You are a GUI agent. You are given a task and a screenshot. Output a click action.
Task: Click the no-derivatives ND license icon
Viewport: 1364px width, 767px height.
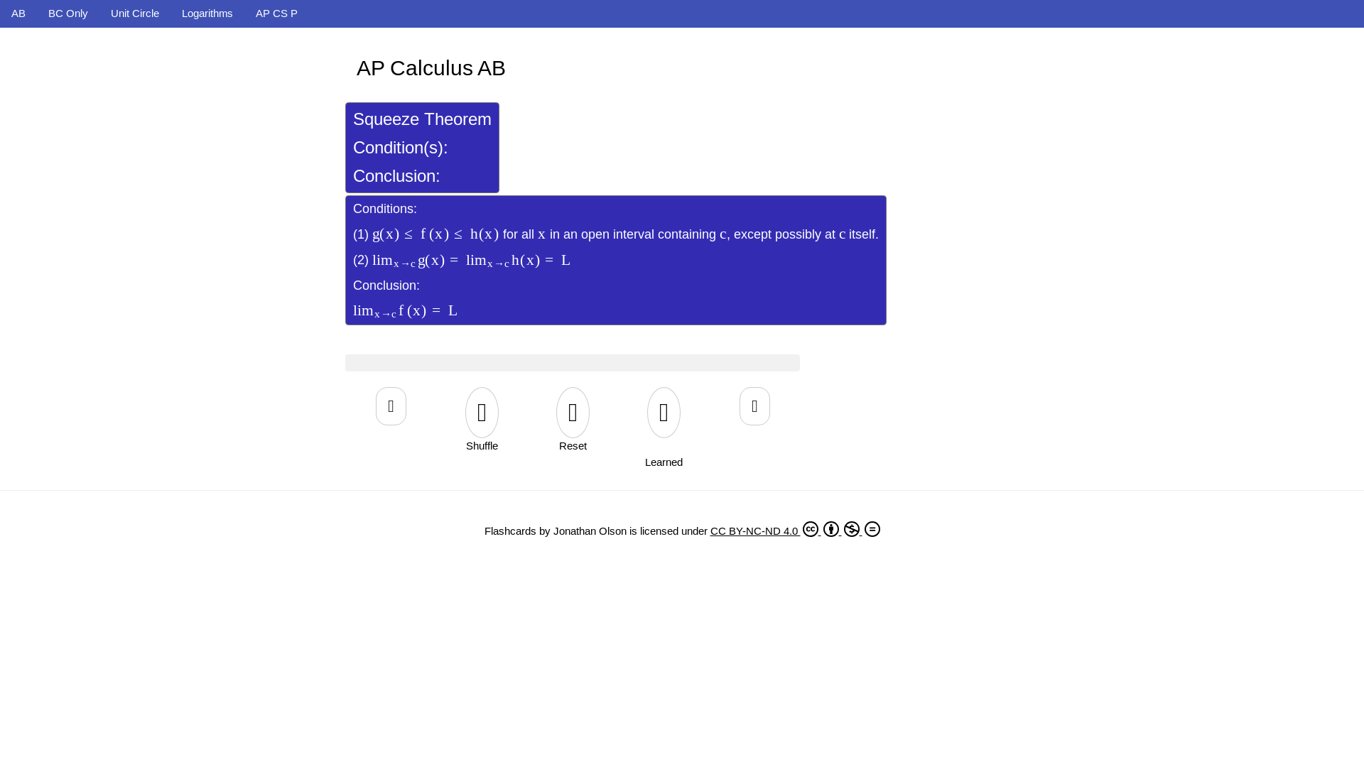pyautogui.click(x=872, y=529)
